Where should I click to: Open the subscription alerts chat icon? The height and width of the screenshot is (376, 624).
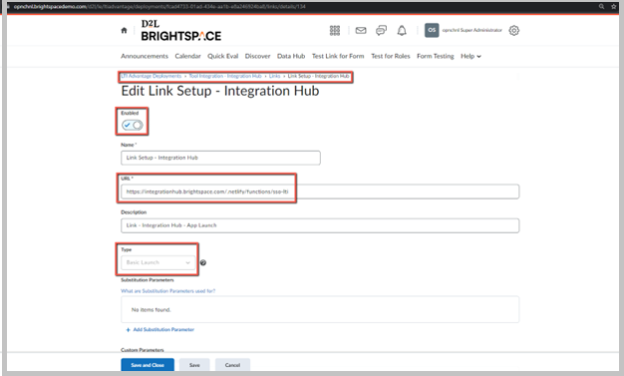[381, 30]
